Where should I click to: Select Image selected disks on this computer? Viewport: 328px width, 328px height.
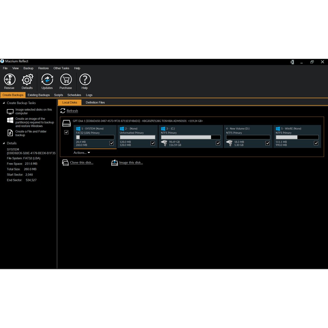point(33,111)
